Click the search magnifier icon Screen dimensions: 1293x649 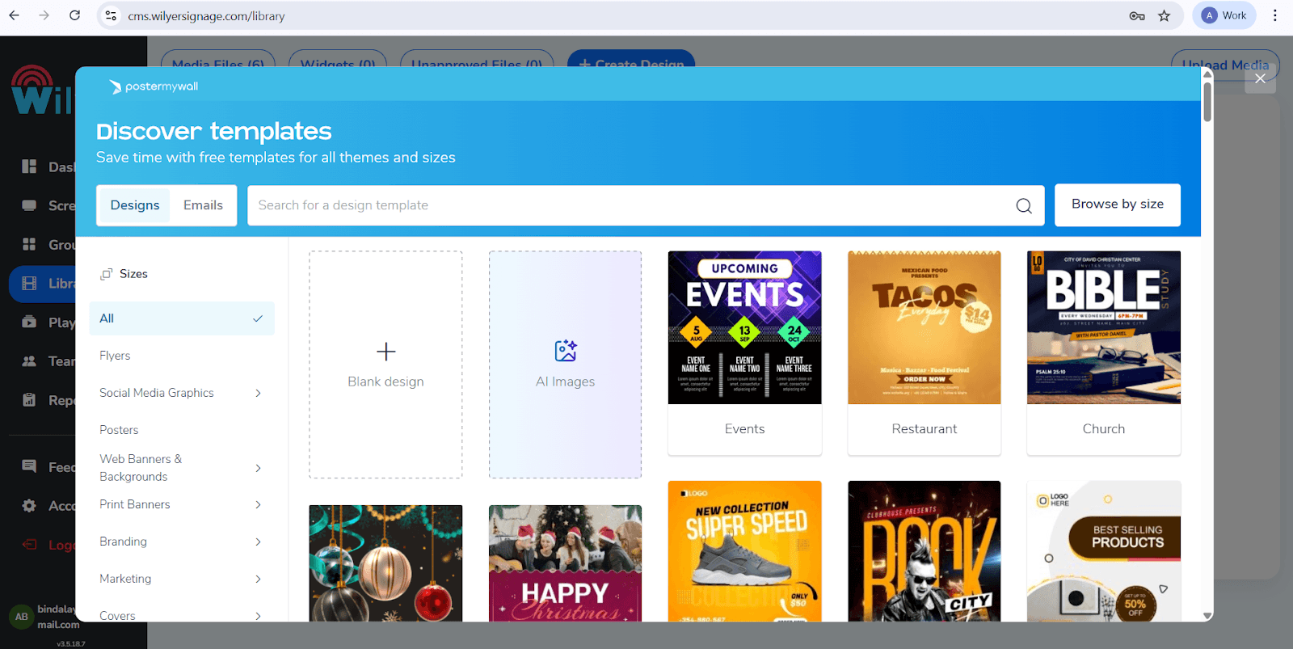pos(1024,205)
